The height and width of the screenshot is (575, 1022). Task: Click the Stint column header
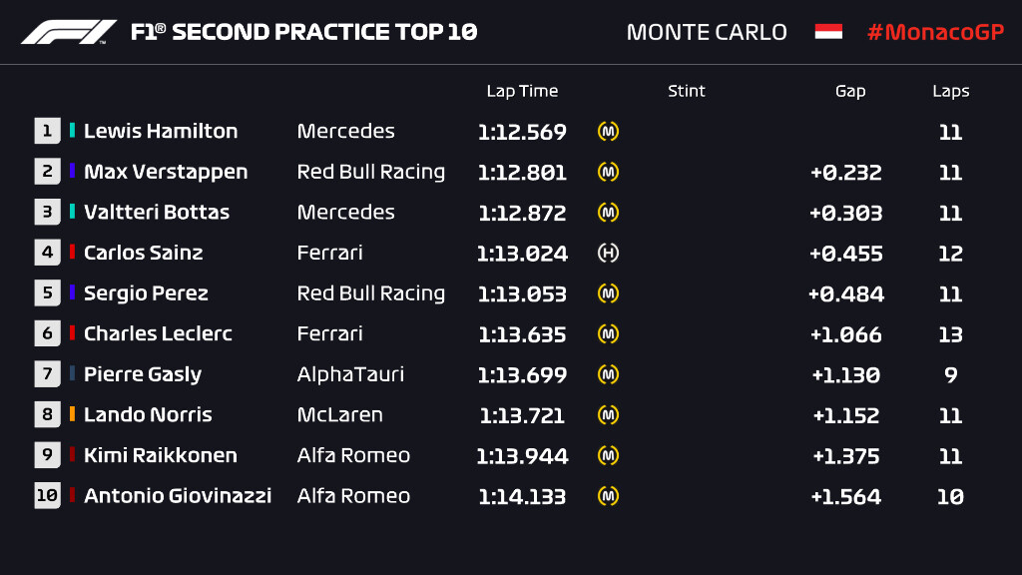687,91
